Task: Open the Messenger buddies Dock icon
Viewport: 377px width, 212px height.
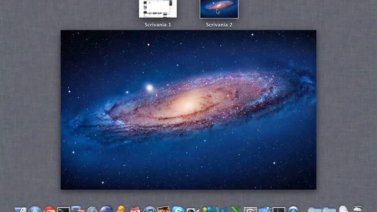Action: tap(207, 210)
